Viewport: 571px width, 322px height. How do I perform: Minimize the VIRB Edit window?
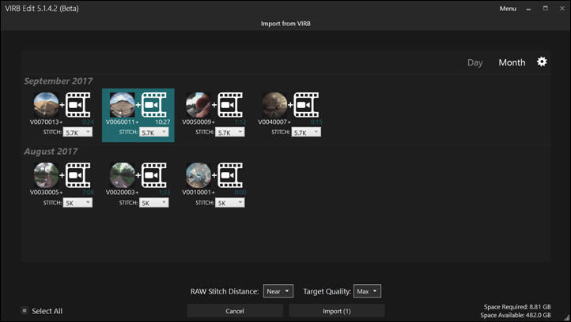pos(528,9)
